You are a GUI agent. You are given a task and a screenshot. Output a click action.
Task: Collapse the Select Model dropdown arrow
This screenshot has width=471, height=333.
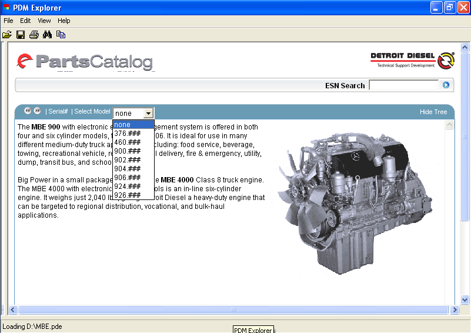[x=148, y=113]
